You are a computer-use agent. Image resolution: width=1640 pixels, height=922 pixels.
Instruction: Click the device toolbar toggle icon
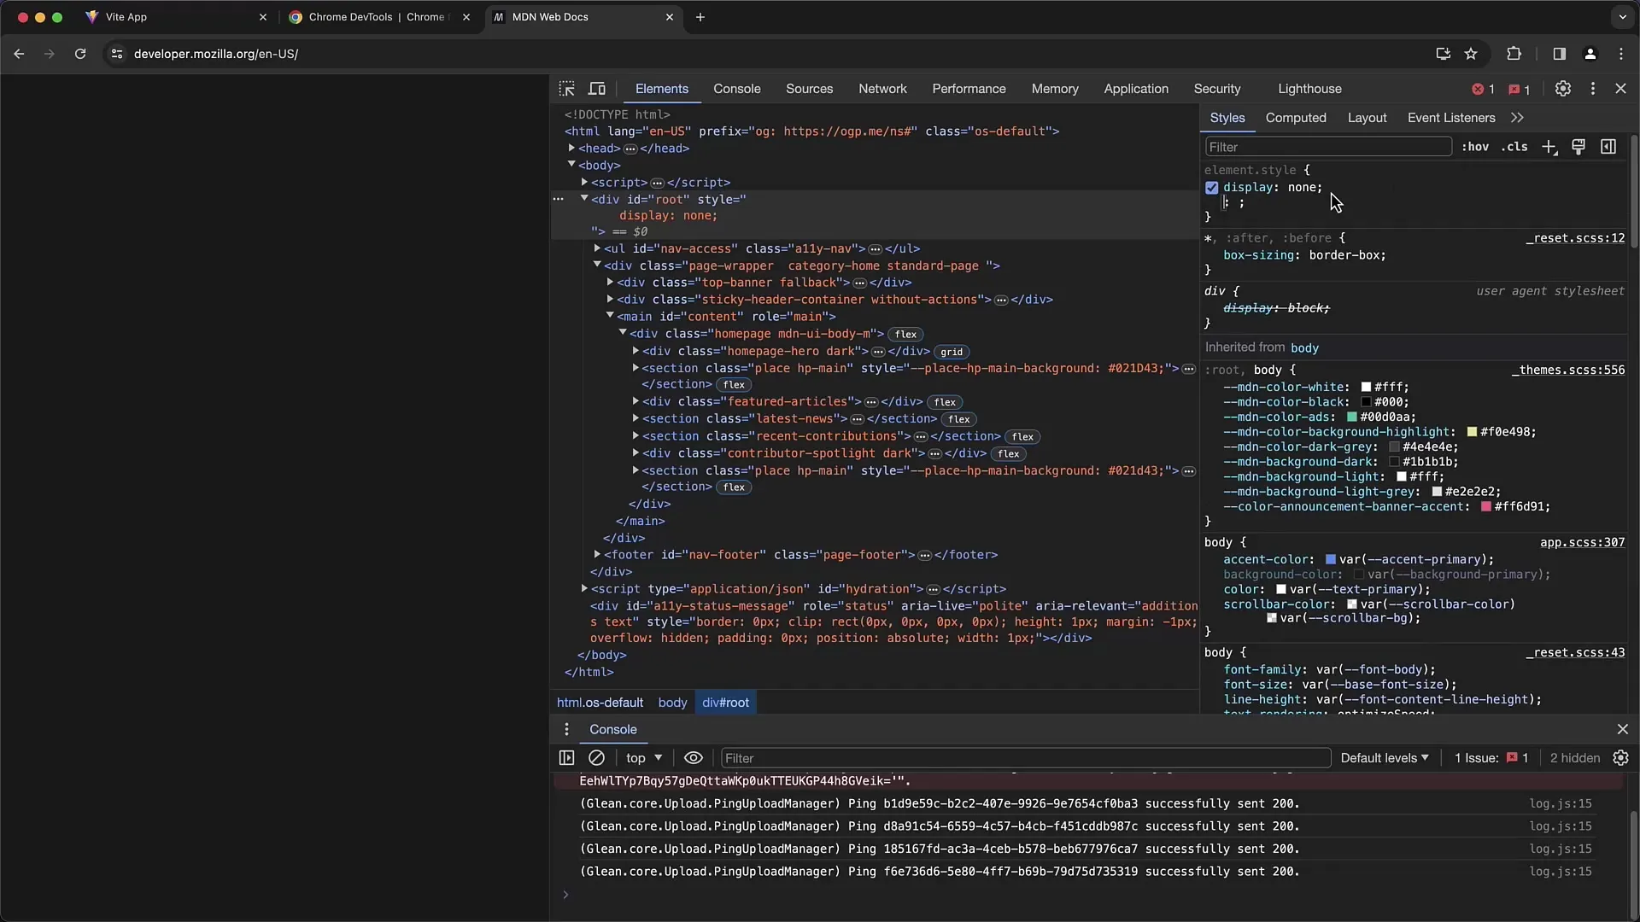click(x=597, y=89)
